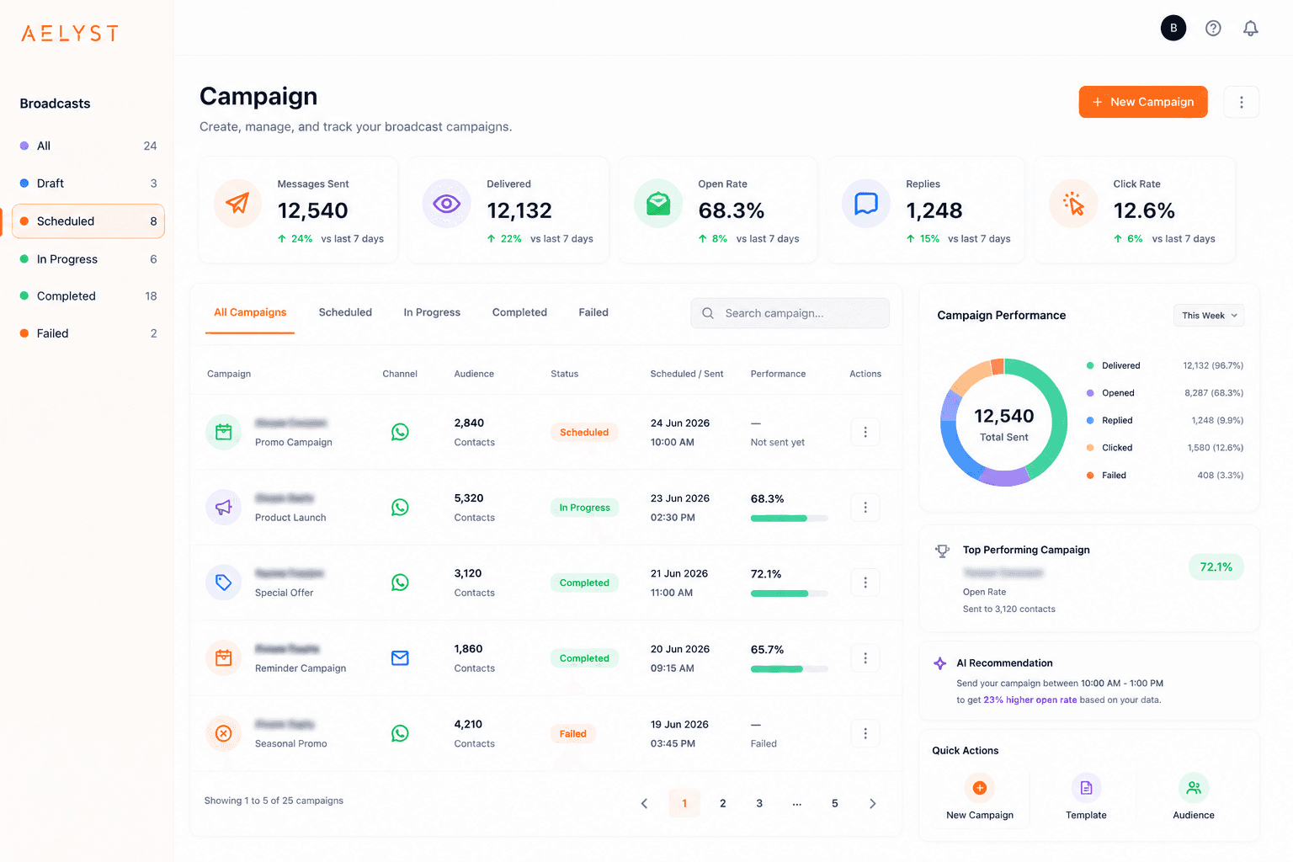The image size is (1293, 862).
Task: Select Failed broadcasts in sidebar
Action: (88, 333)
